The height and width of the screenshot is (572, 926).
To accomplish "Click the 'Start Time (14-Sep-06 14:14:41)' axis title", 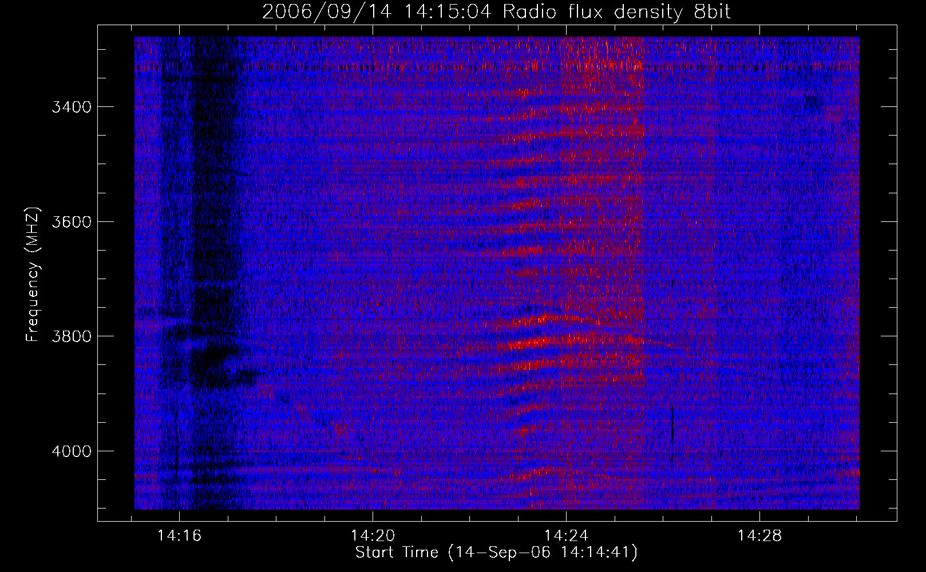I will (x=496, y=553).
